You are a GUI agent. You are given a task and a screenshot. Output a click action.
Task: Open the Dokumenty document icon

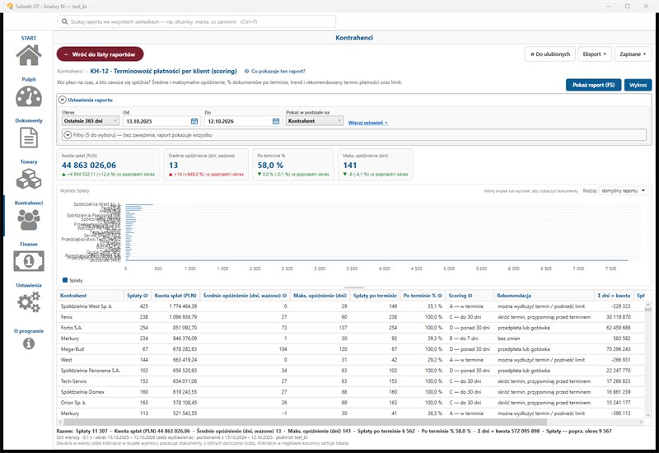click(29, 138)
